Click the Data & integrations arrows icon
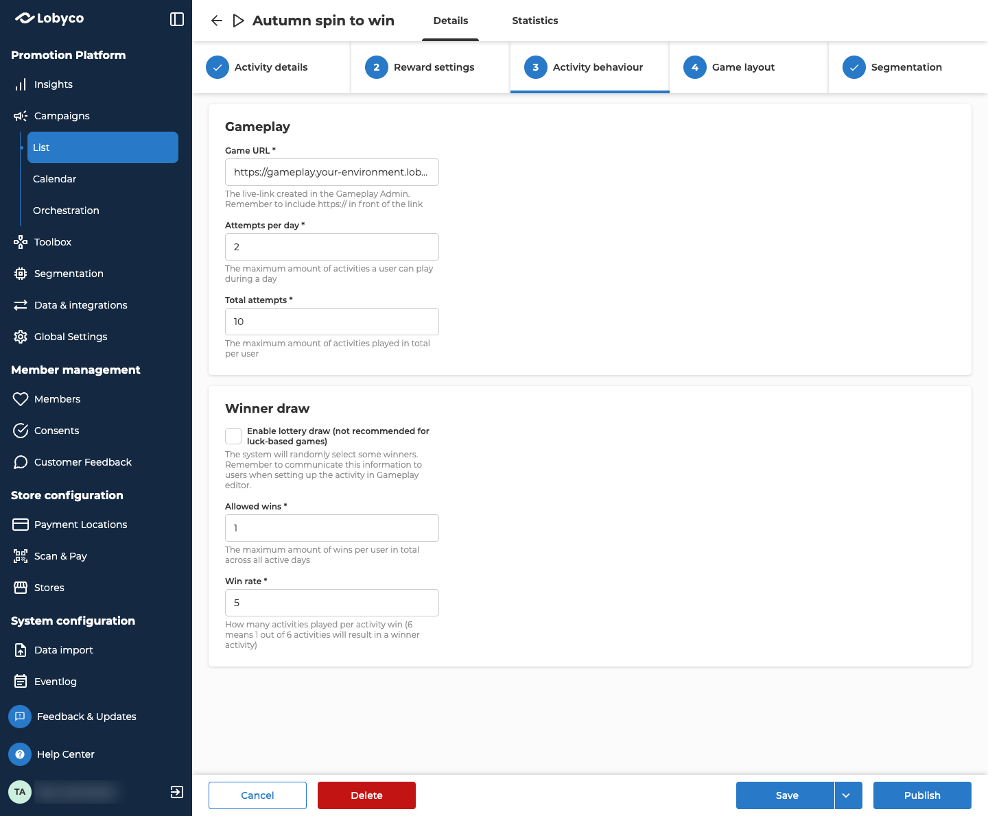The height and width of the screenshot is (816, 988). pos(21,305)
